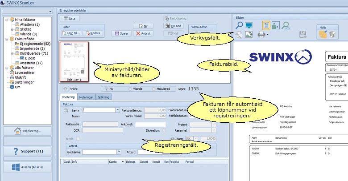Open the printer options dropdown arrow
Screen dimensions: 348x181
(x=267, y=35)
